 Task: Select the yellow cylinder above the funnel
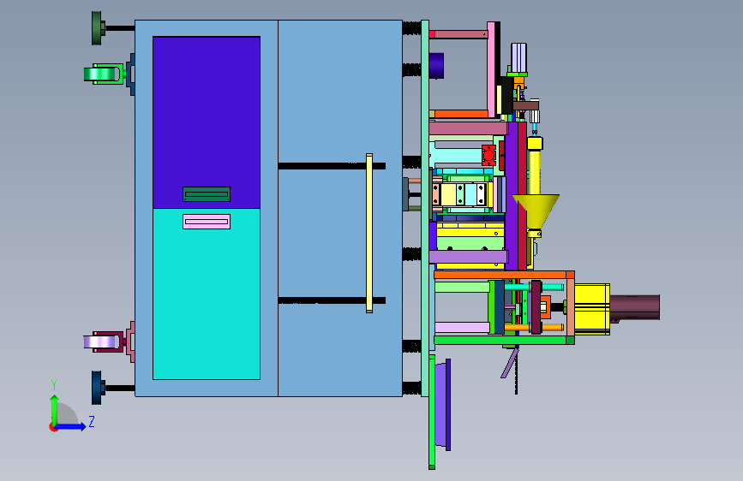click(x=535, y=166)
